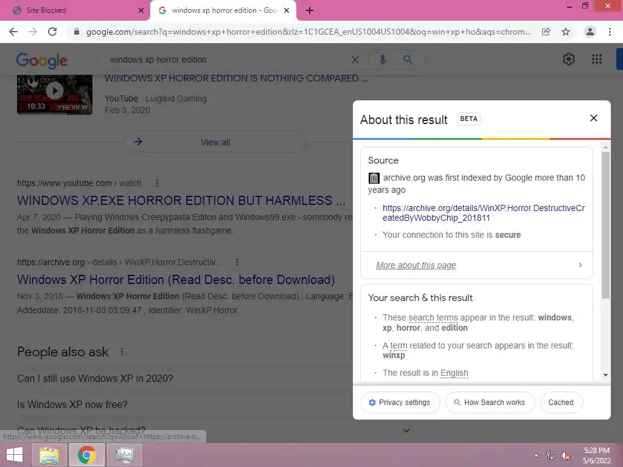The width and height of the screenshot is (623, 467).
Task: Click the https://archive.org › details breadcrumb
Action: 119,262
